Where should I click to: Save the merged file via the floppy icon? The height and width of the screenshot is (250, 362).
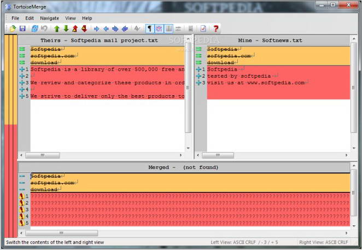pyautogui.click(x=22, y=28)
